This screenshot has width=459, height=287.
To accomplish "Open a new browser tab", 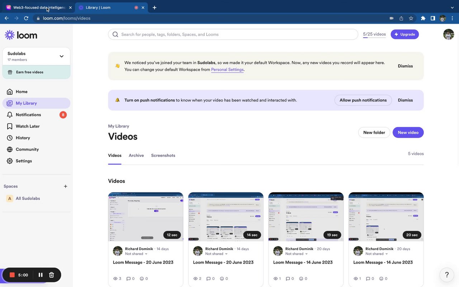I will [x=155, y=8].
